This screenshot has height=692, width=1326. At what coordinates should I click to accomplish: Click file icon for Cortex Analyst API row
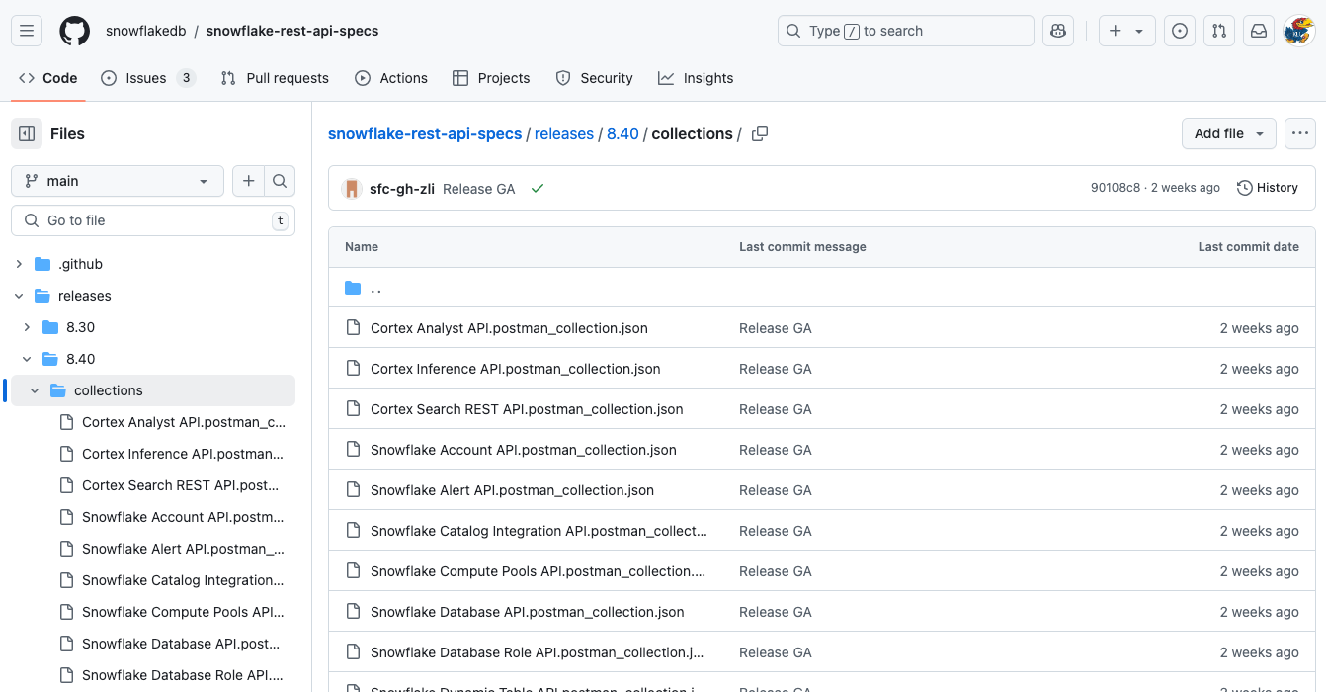coord(353,328)
